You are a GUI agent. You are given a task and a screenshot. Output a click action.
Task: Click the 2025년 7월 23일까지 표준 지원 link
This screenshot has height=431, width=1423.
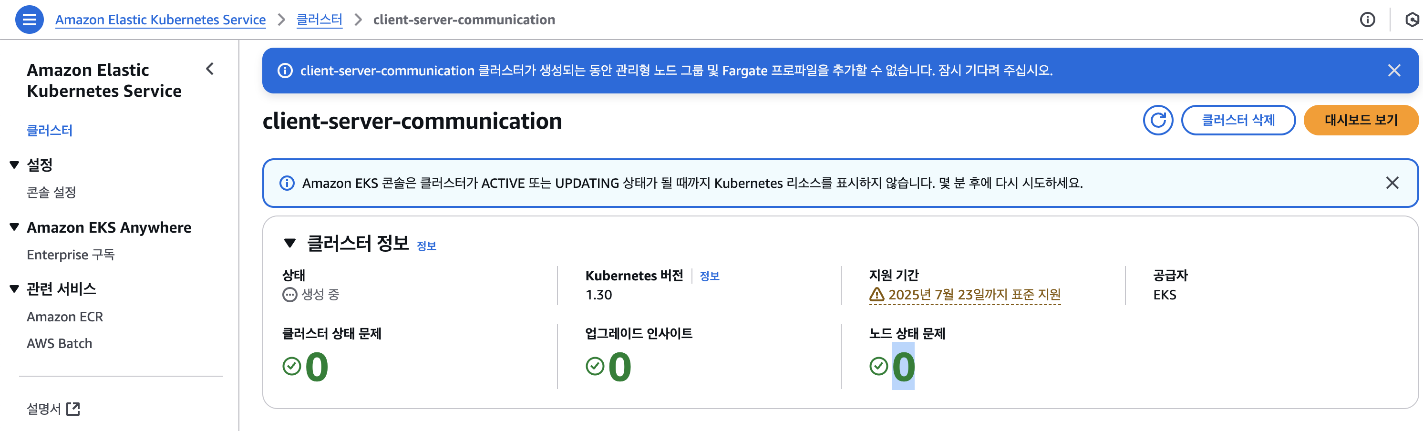click(974, 295)
